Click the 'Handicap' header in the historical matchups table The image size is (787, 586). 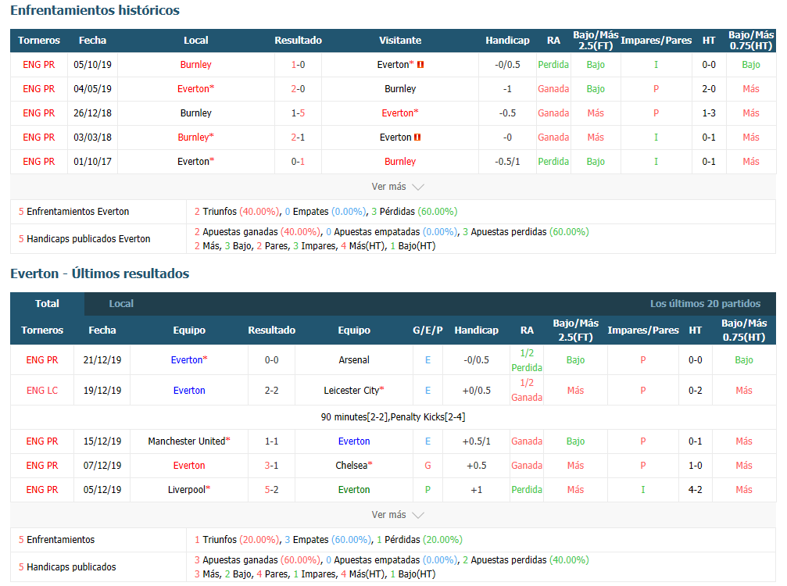(x=507, y=41)
